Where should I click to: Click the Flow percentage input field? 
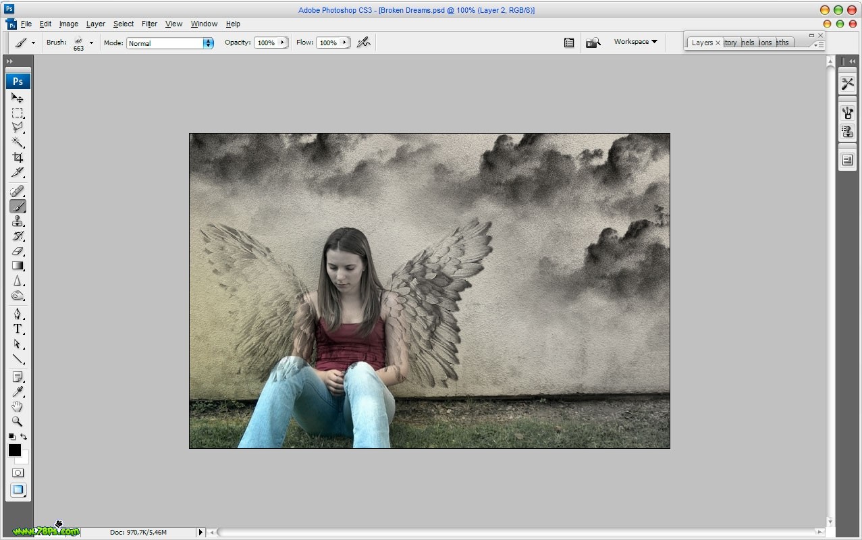click(x=329, y=43)
